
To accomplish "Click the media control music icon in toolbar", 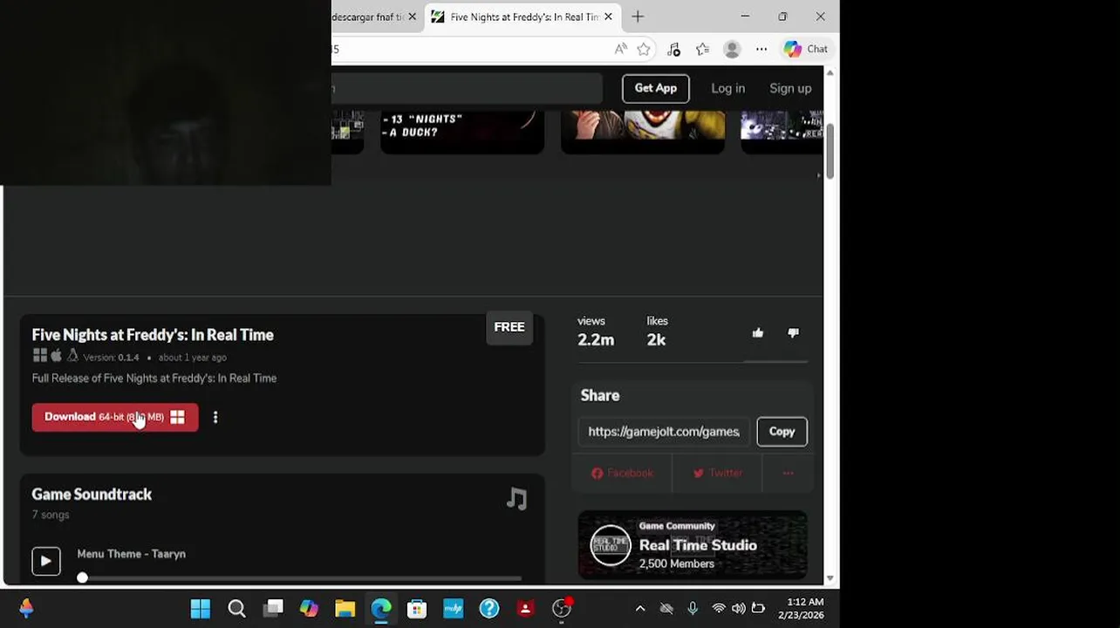I will 673,49.
